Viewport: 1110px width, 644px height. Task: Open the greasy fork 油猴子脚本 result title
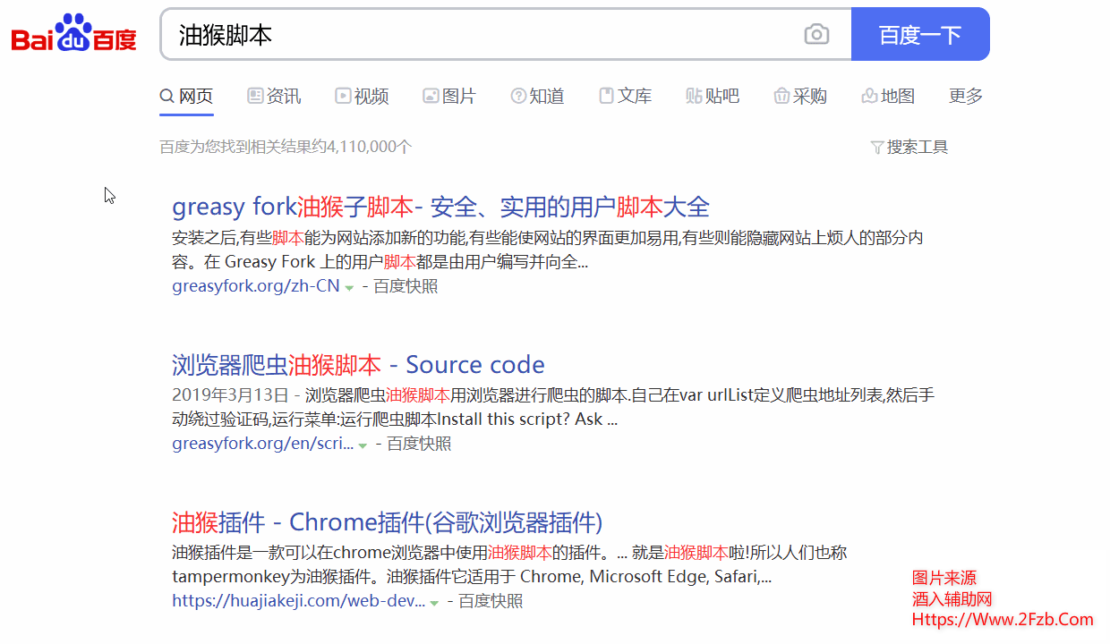(440, 207)
